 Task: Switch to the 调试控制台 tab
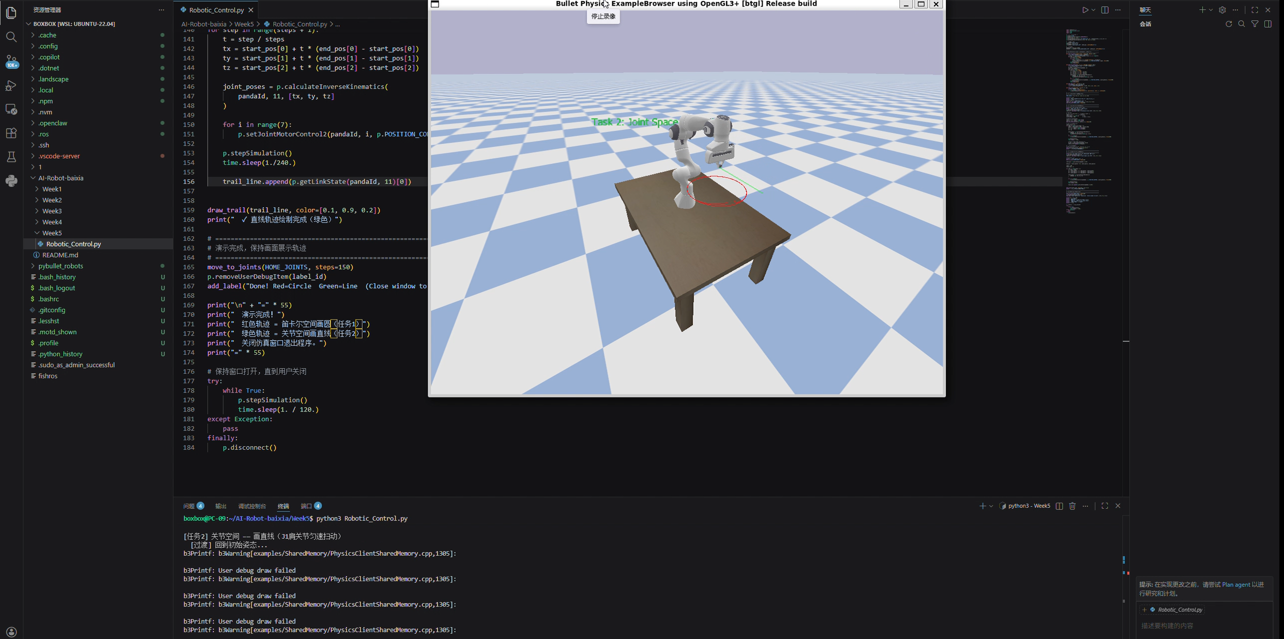tap(252, 506)
